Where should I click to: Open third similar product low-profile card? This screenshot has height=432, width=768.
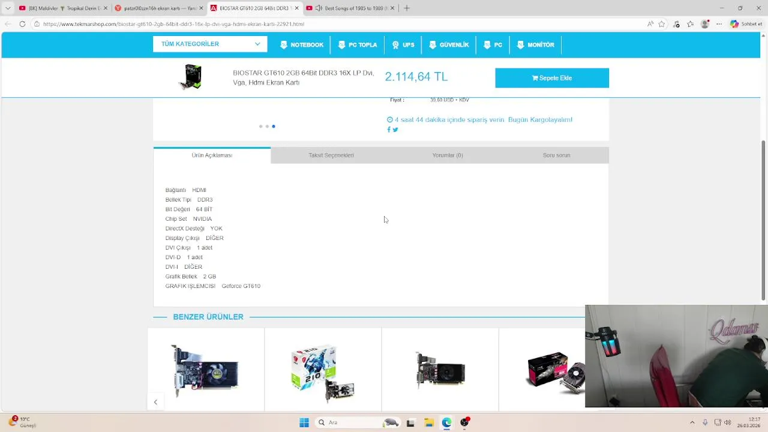tap(440, 370)
